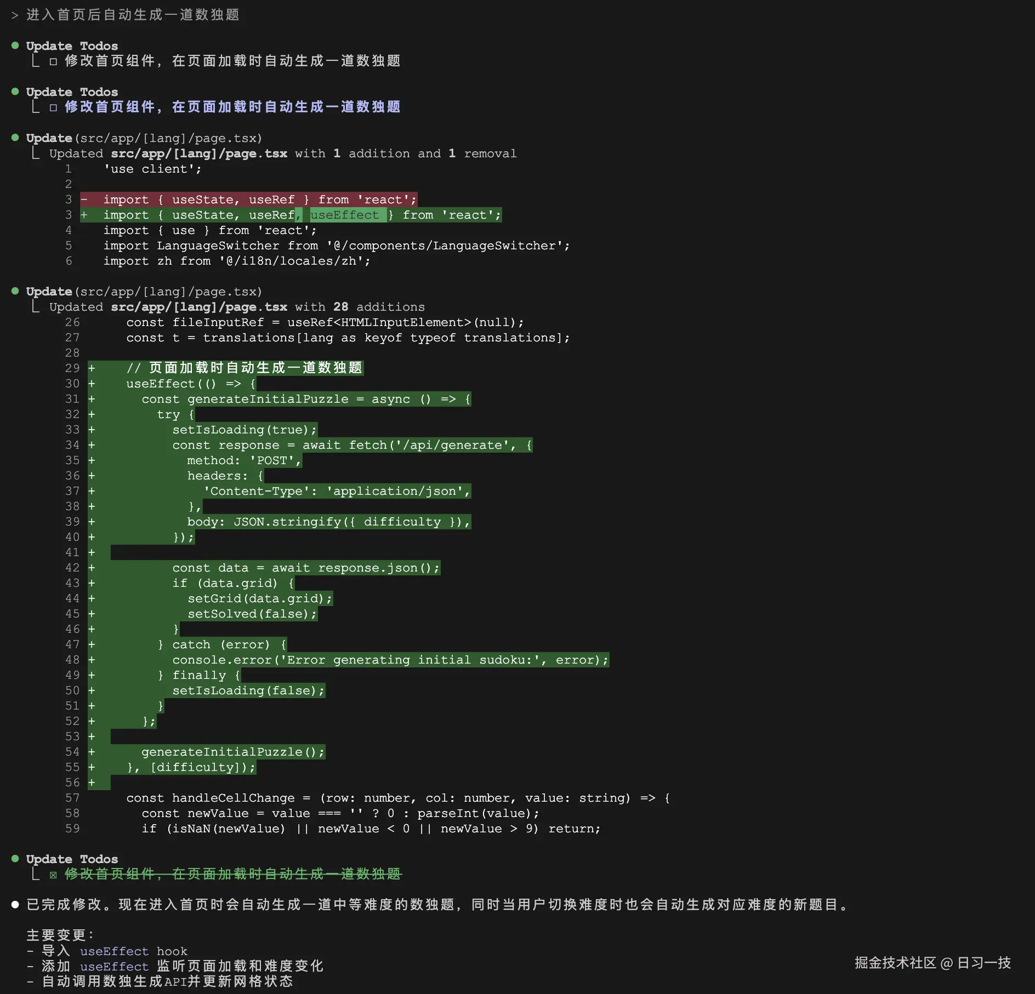Click the bullet icon beside the second Update Todos entry

point(15,92)
